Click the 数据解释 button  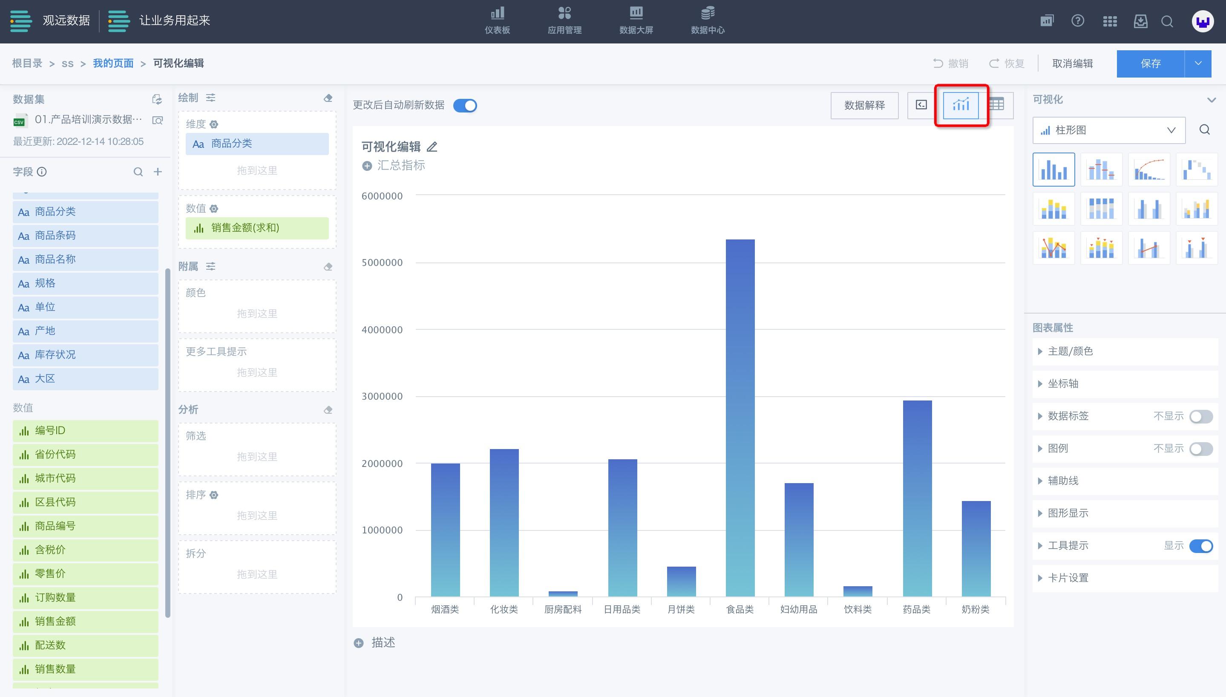[x=864, y=105]
